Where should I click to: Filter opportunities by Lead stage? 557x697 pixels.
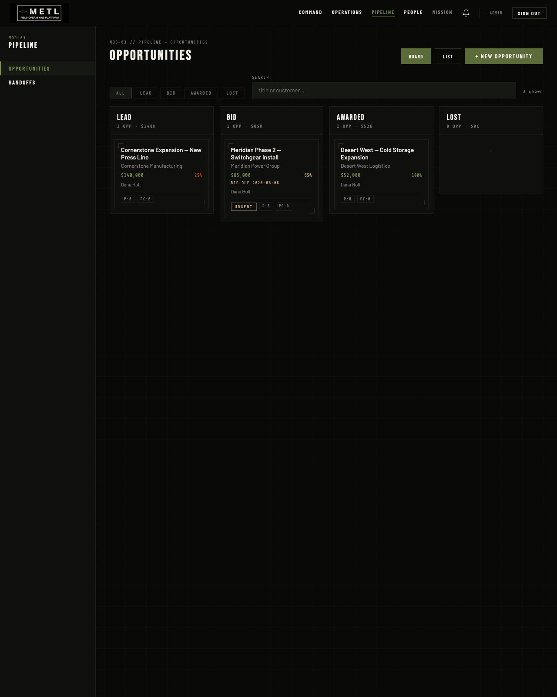[146, 93]
